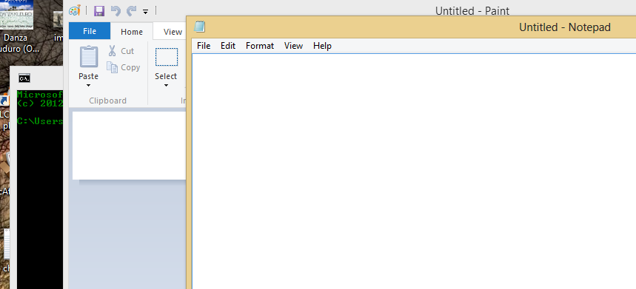Click the Untitled - Paint title bar
This screenshot has height=289, width=636.
pyautogui.click(x=472, y=10)
